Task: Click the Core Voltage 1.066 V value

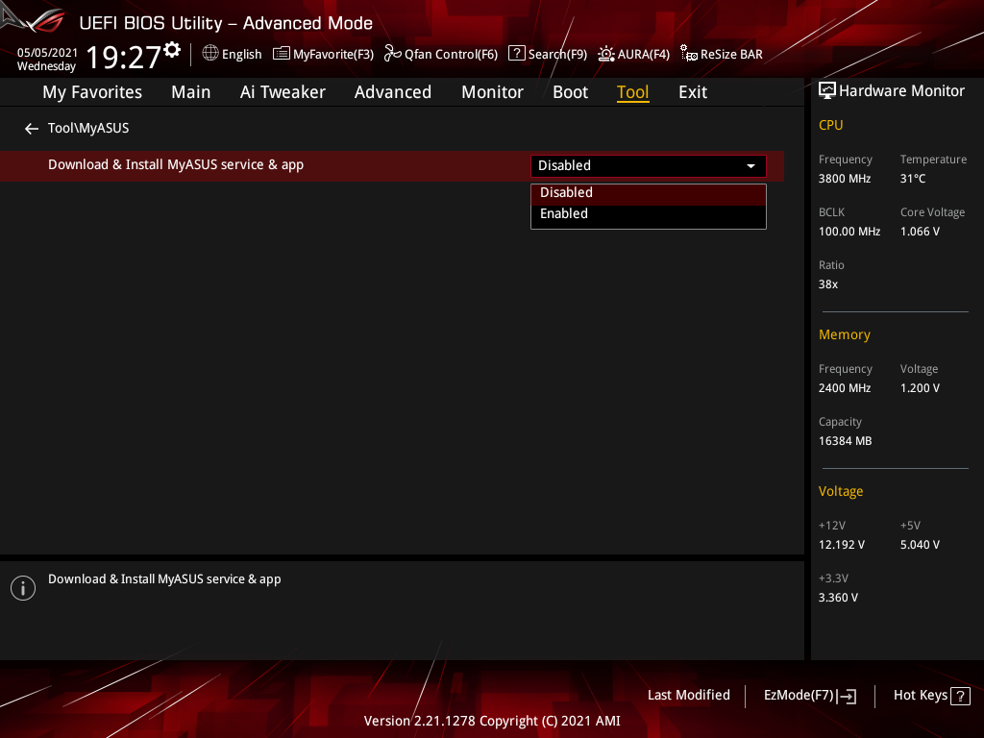Action: click(x=920, y=232)
